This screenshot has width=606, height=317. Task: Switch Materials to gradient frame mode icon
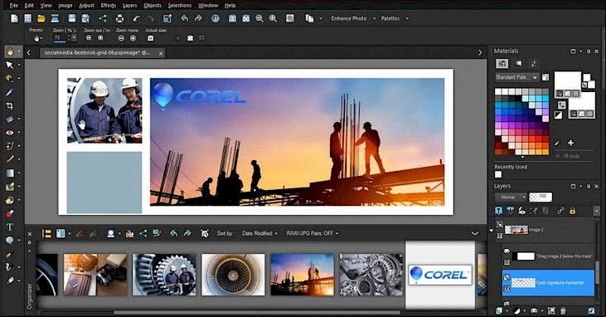pyautogui.click(x=518, y=63)
